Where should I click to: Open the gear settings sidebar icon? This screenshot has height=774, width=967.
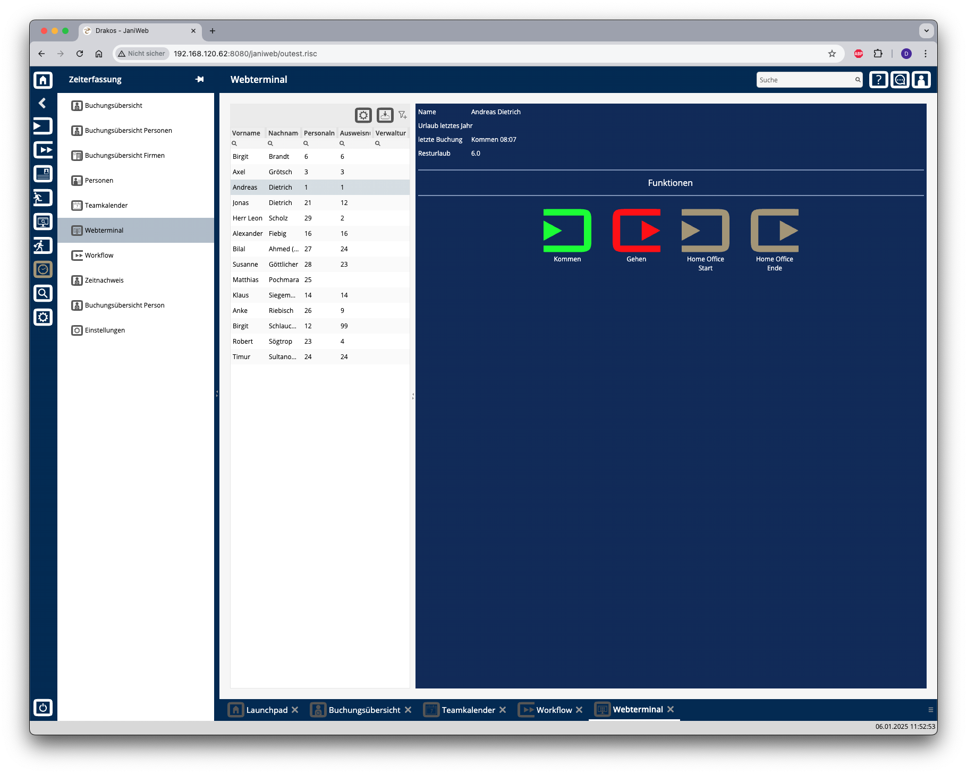click(43, 317)
